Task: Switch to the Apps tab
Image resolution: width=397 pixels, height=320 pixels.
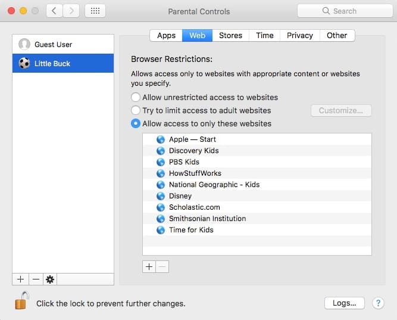Action: point(166,35)
